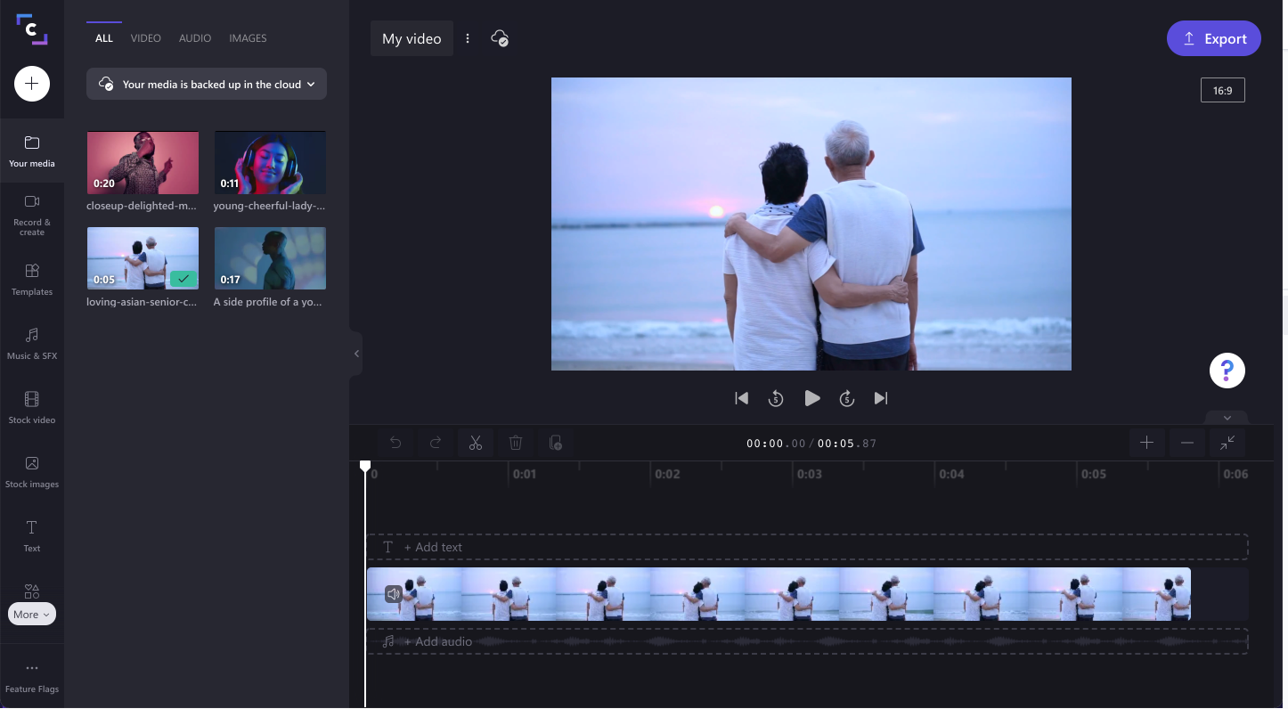
Task: Open the Stock video panel
Action: (x=32, y=407)
